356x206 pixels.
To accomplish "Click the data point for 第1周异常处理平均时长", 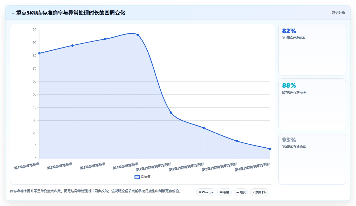I will 171,113.
